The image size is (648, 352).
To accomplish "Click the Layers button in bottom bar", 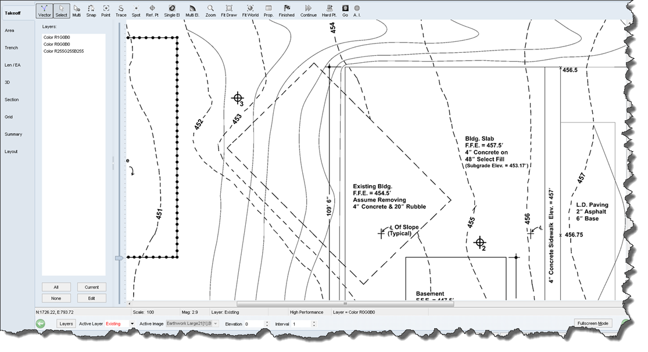I will point(66,324).
